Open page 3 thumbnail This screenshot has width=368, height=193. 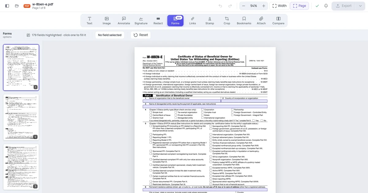21,167
